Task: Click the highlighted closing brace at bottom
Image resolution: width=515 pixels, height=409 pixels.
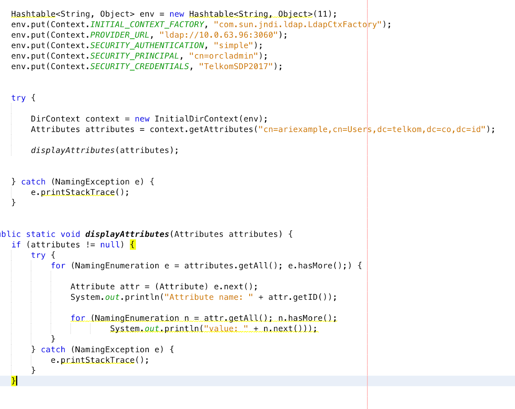Action: [13, 382]
